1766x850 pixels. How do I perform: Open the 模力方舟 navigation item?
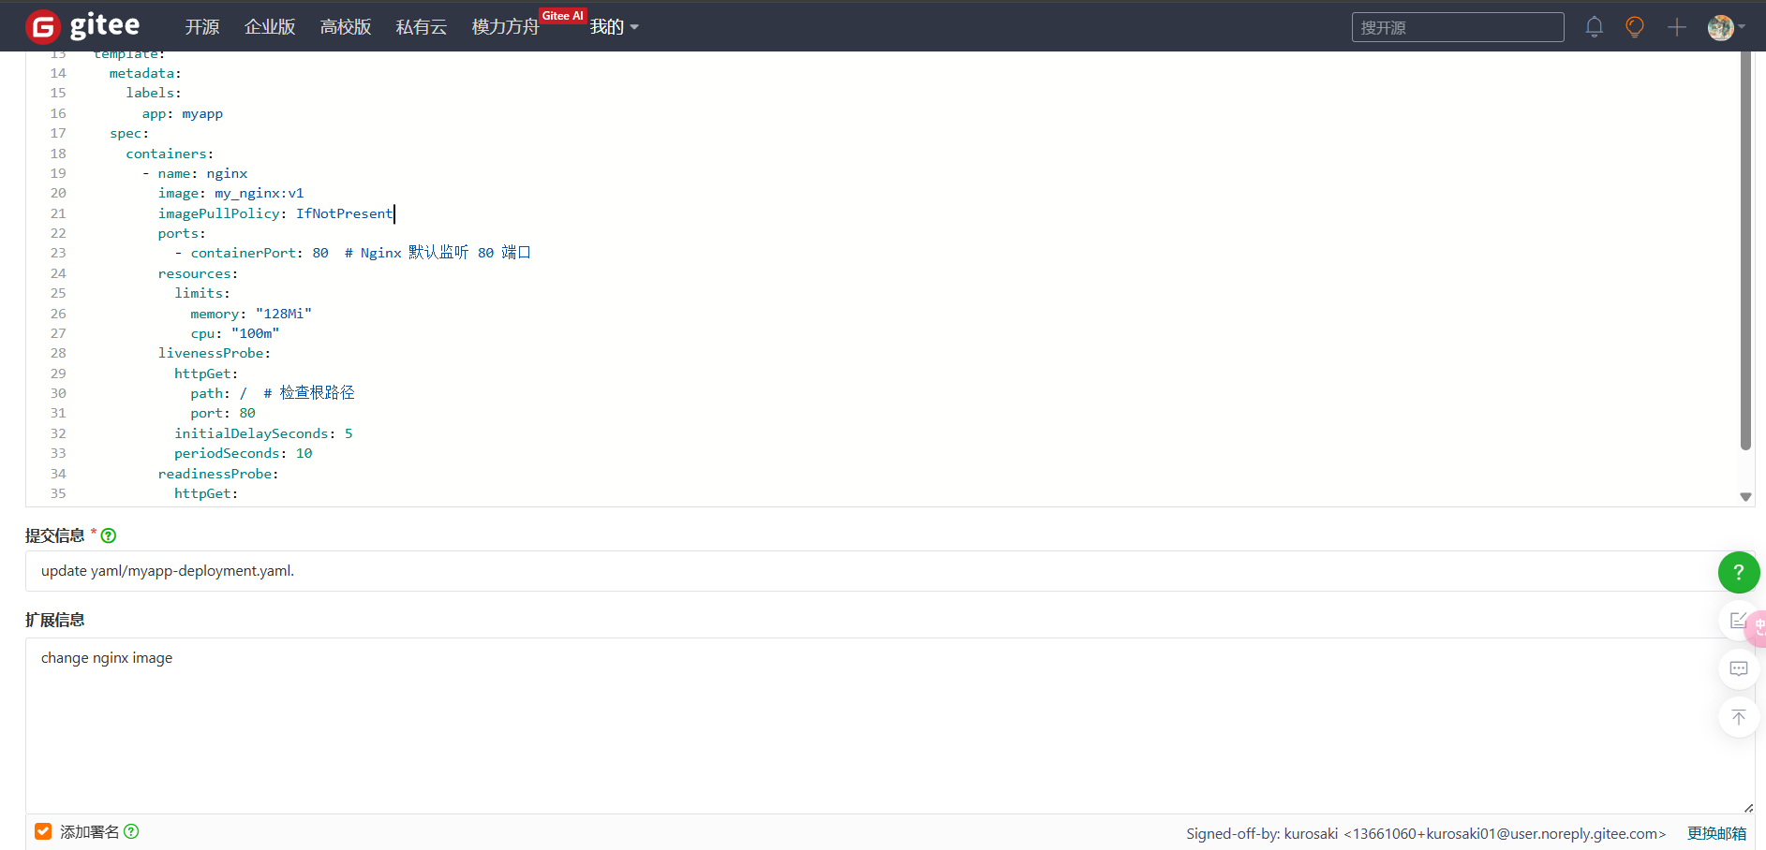[x=506, y=27]
